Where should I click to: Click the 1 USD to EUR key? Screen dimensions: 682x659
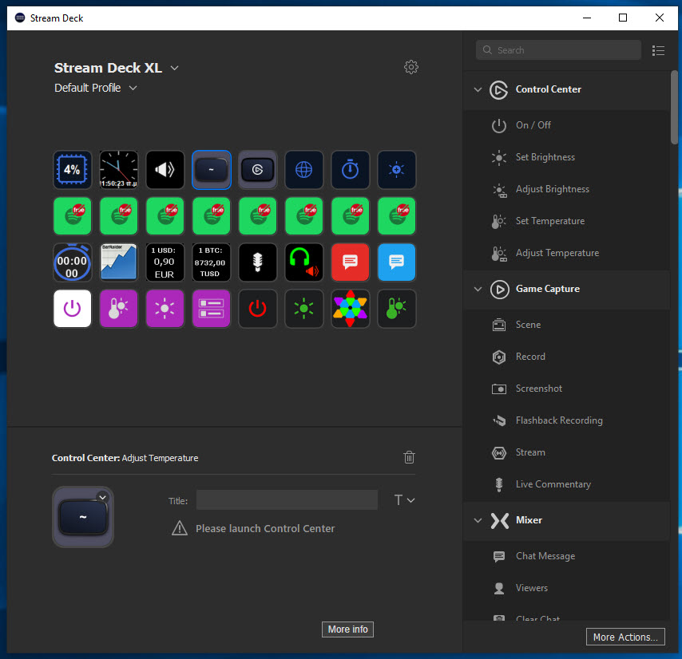pos(165,262)
